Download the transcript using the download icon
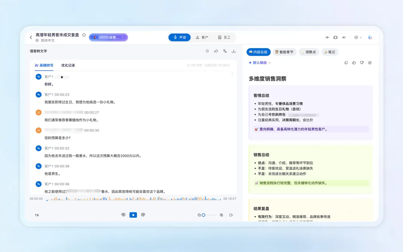Screen dimensions: 403x252 pyautogui.click(x=234, y=50)
